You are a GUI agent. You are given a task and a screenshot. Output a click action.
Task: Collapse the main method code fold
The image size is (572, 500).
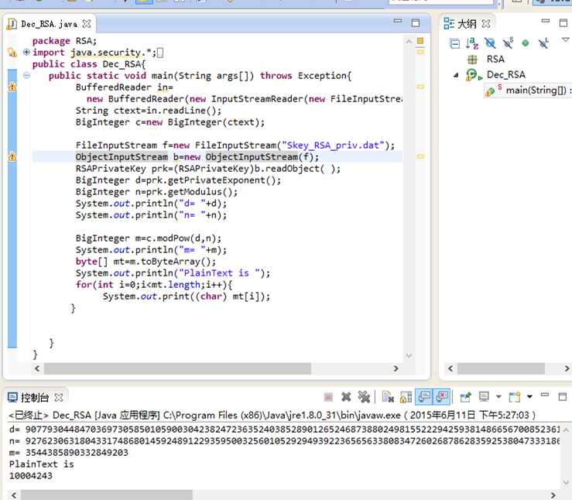26,76
